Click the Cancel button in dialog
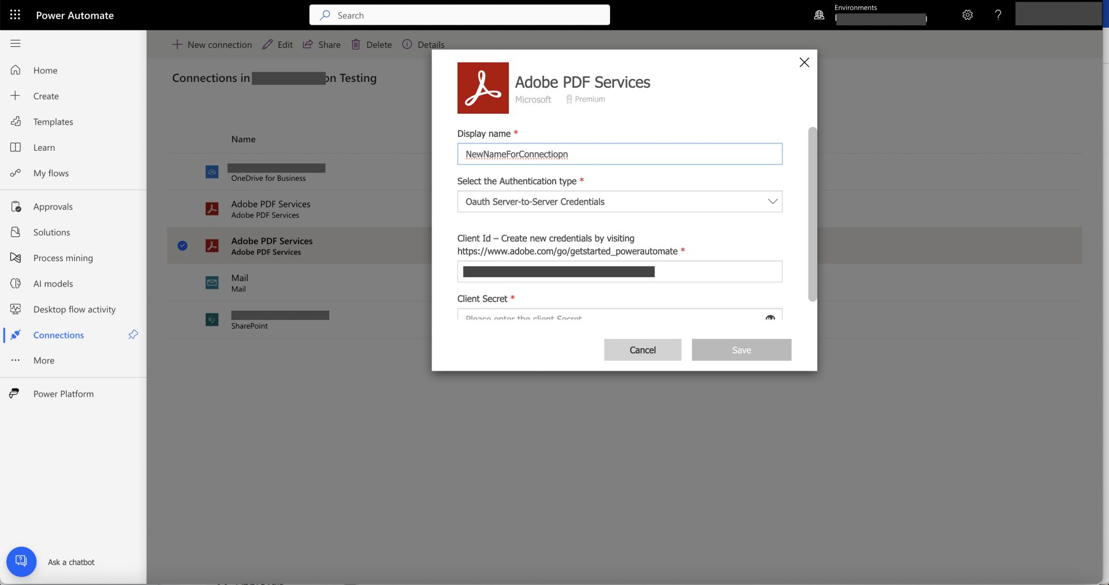The width and height of the screenshot is (1109, 585). (642, 350)
